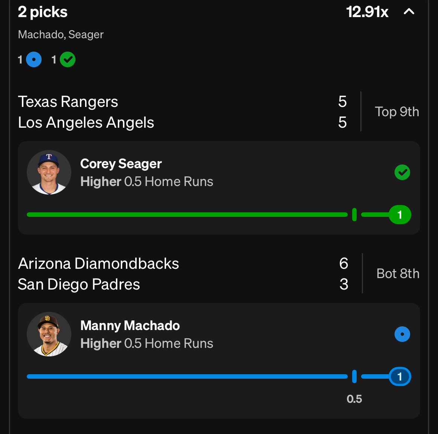
Task: Click the 12.91x payout multiplier
Action: click(x=367, y=12)
